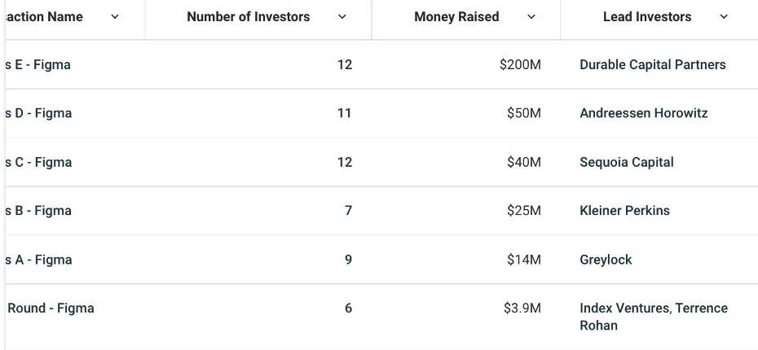Select the Money Raised column header
Image resolution: width=758 pixels, height=350 pixels.
point(456,17)
